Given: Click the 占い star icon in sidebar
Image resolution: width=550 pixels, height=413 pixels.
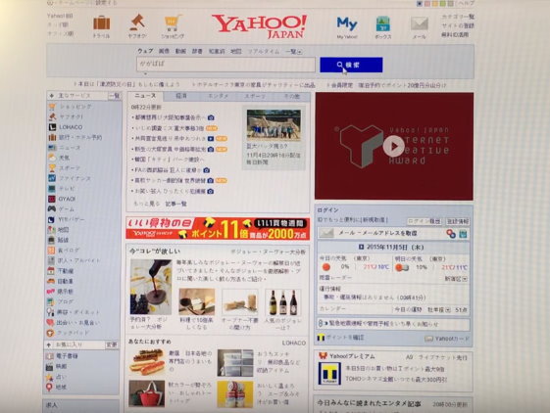Looking at the screenshot, I should 49,377.
